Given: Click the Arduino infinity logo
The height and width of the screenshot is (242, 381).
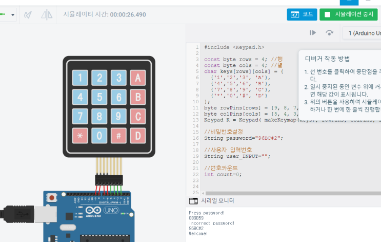Looking at the screenshot, I should coord(93,210).
